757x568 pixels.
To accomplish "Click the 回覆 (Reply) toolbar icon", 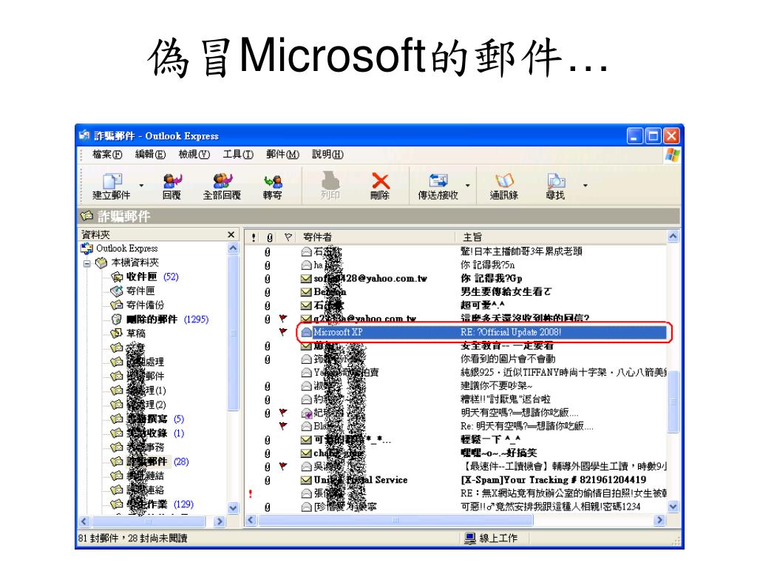I will tap(172, 181).
